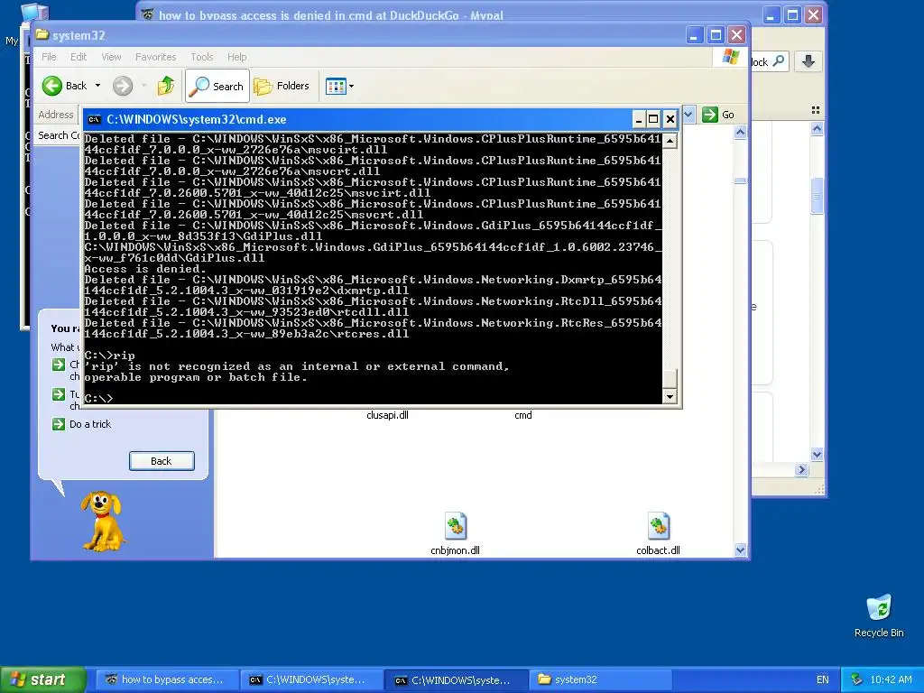The image size is (924, 693).
Task: Expand the address bar dropdown arrow
Action: [x=688, y=115]
